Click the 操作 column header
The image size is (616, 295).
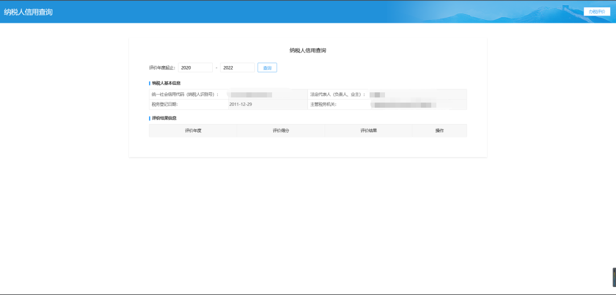click(440, 130)
